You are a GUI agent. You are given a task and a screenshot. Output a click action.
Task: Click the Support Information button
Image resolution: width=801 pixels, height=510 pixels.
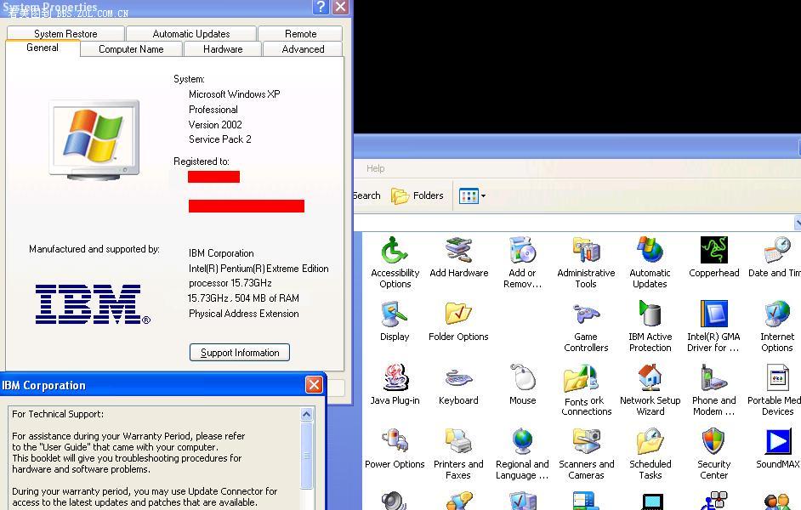240,353
